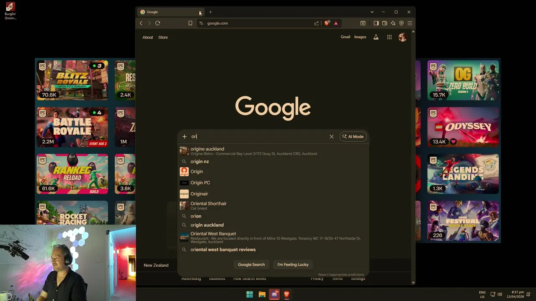Open the Brave VPN shield icon

pyautogui.click(x=402, y=23)
